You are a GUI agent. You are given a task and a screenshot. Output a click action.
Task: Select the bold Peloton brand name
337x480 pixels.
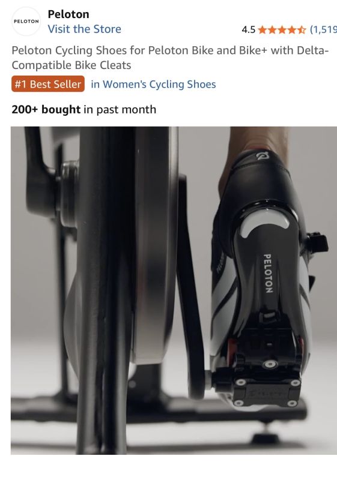(x=68, y=14)
